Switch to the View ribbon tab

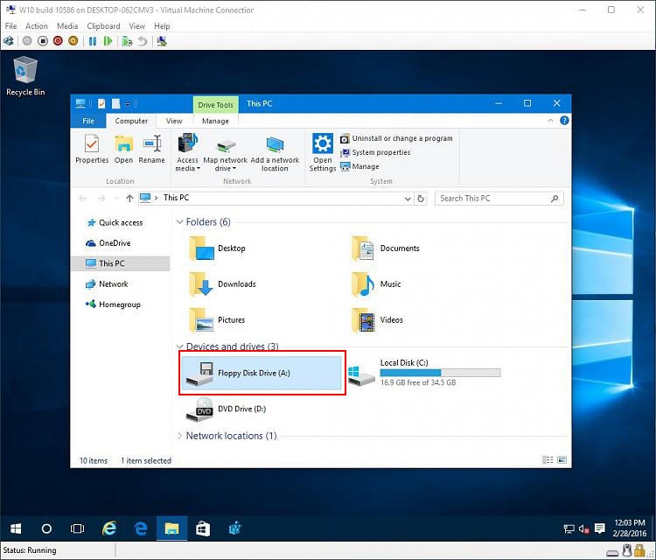[174, 121]
